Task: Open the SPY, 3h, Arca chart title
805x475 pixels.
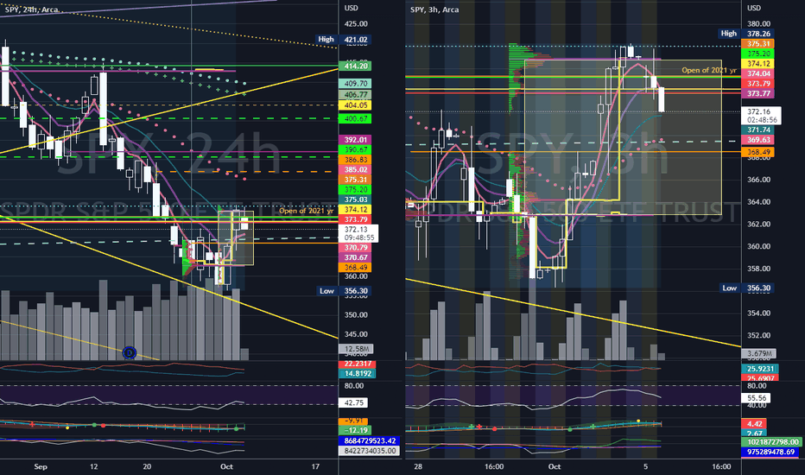Action: pyautogui.click(x=434, y=9)
